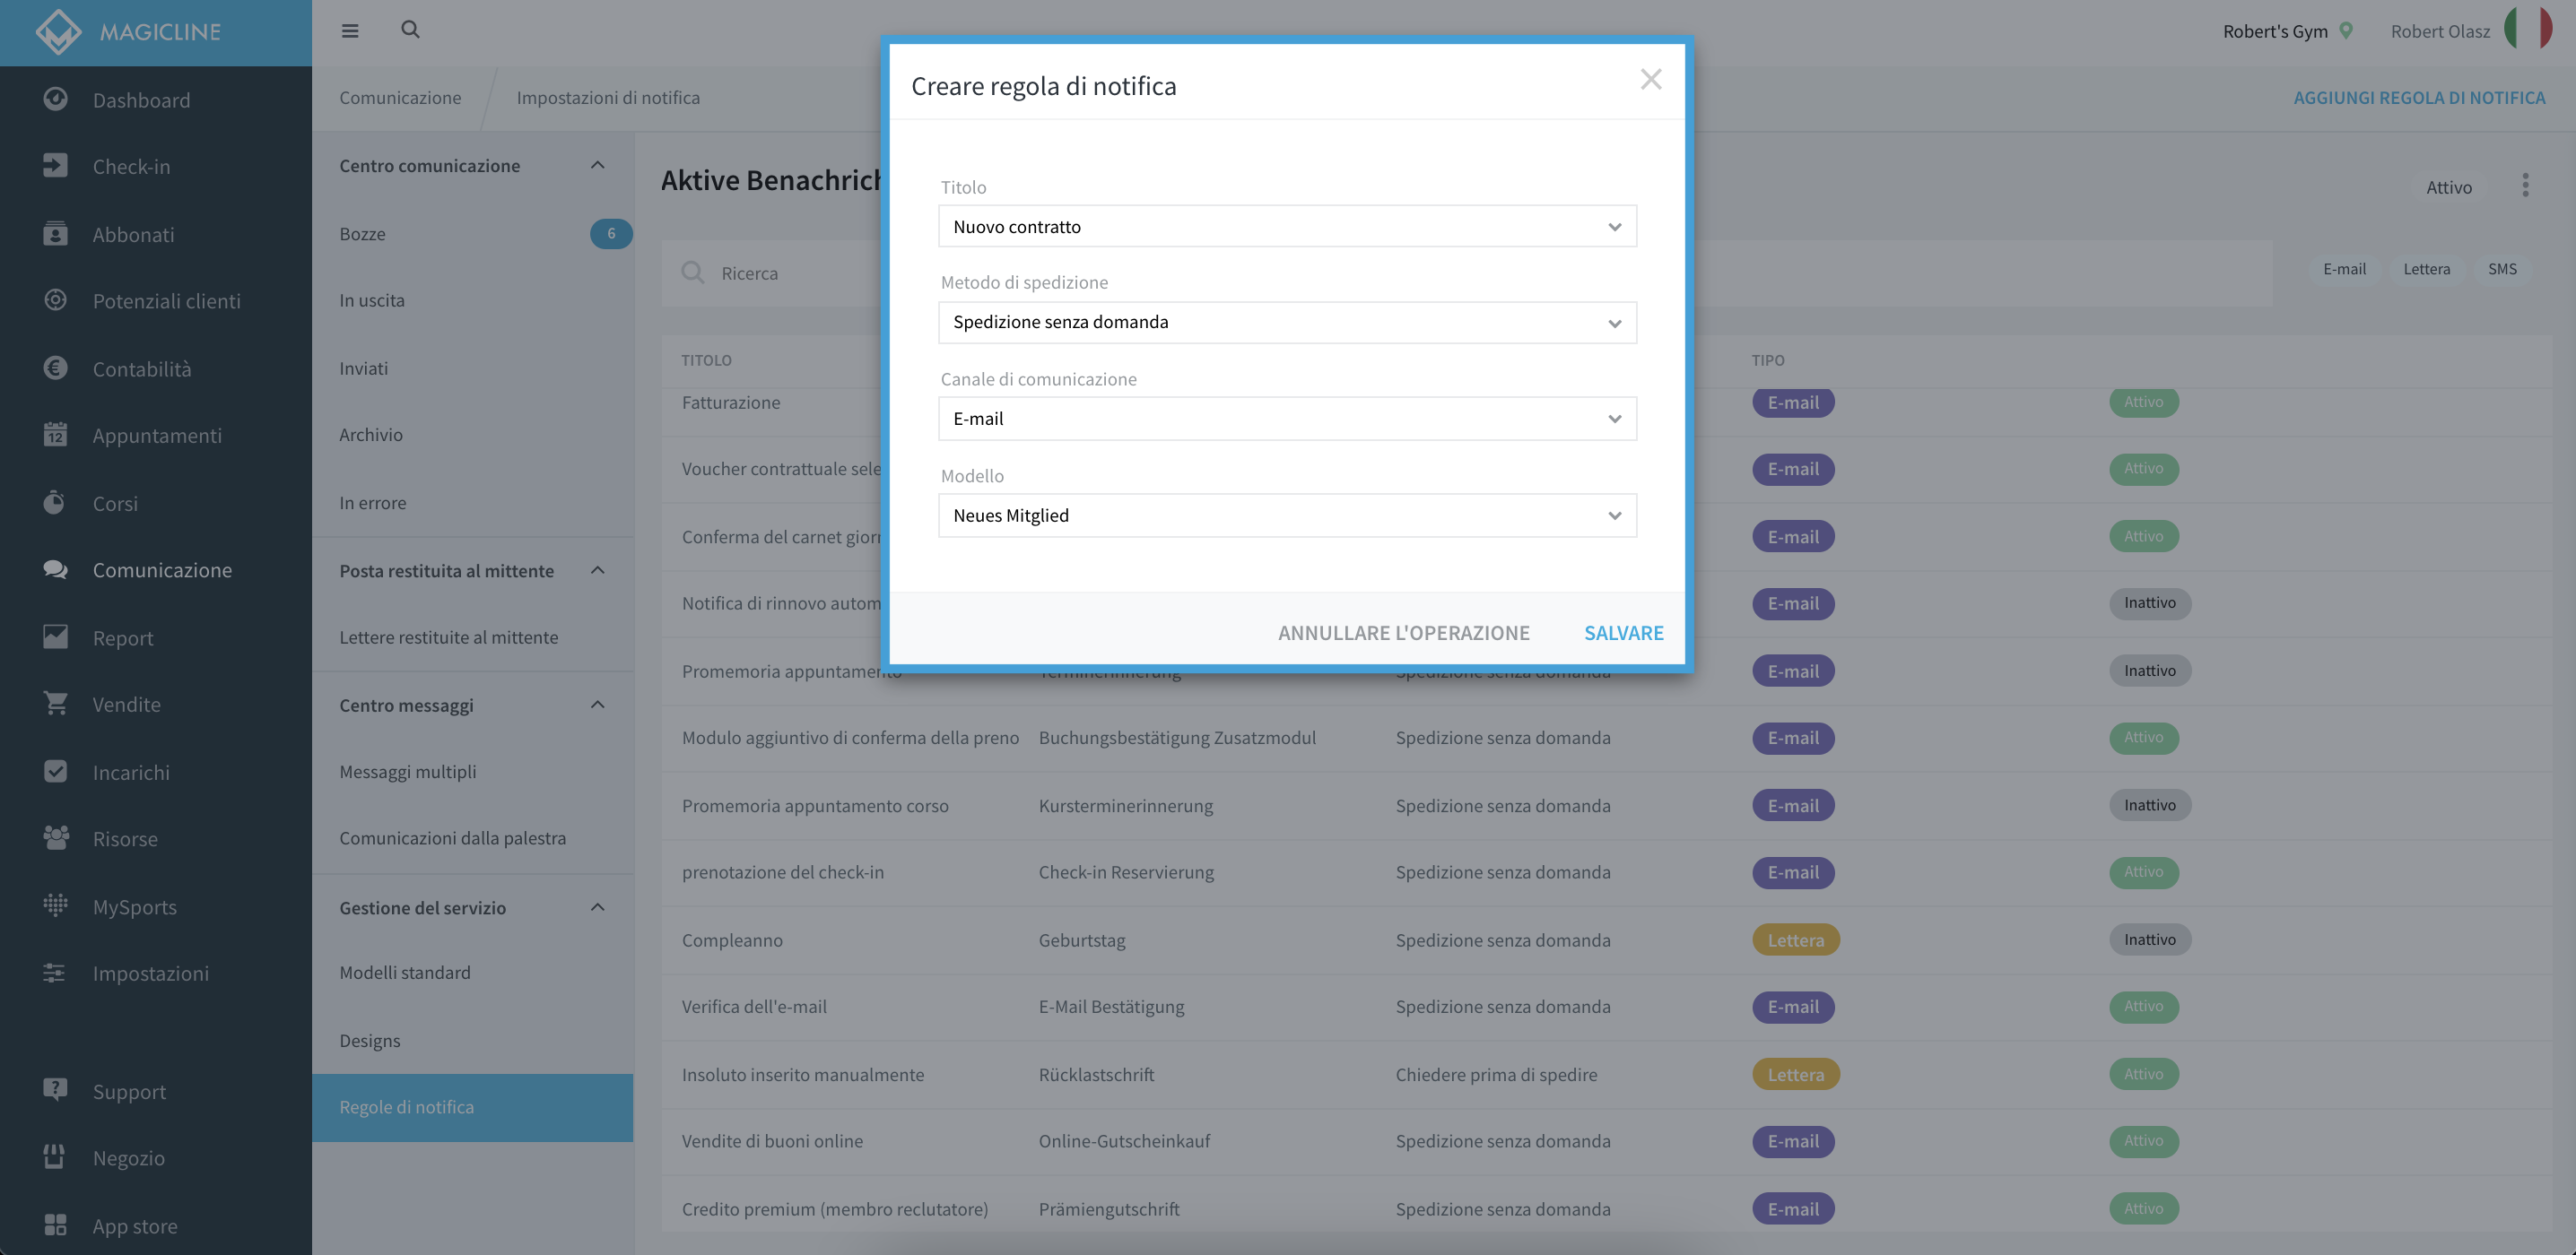Image resolution: width=2576 pixels, height=1255 pixels.
Task: Collapse the Centro messaggi section
Action: (597, 705)
